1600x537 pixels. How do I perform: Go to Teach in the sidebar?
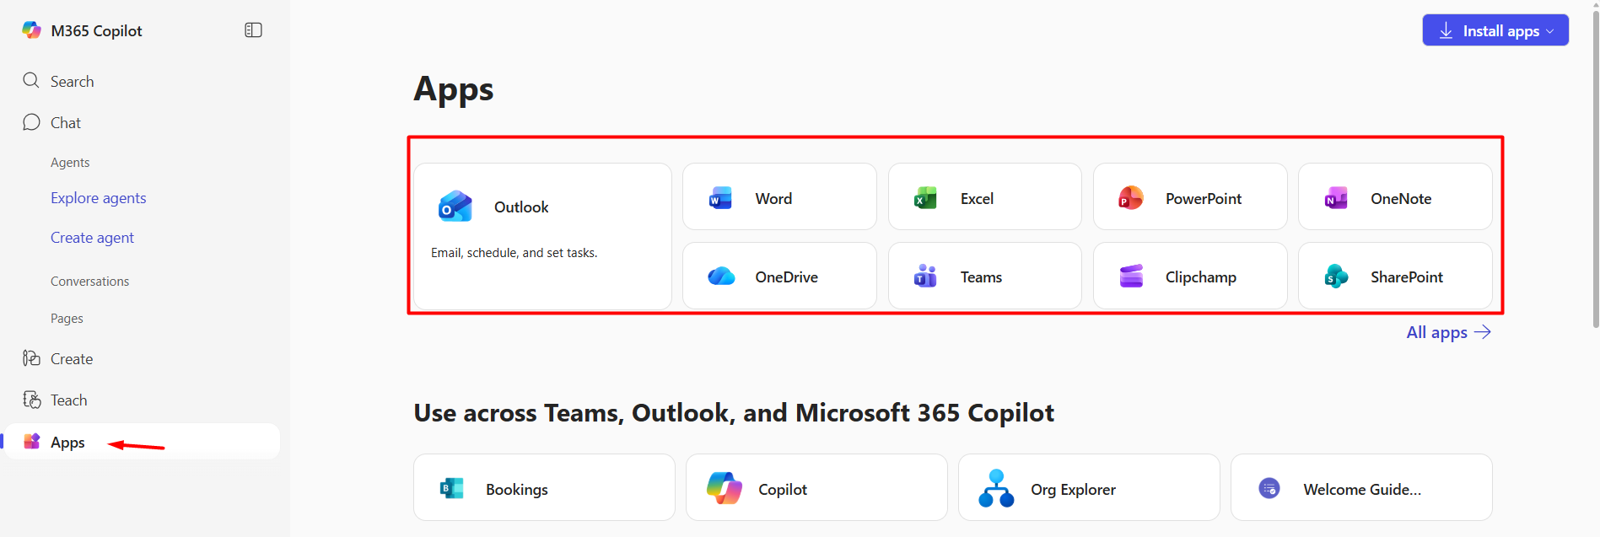pyautogui.click(x=68, y=400)
